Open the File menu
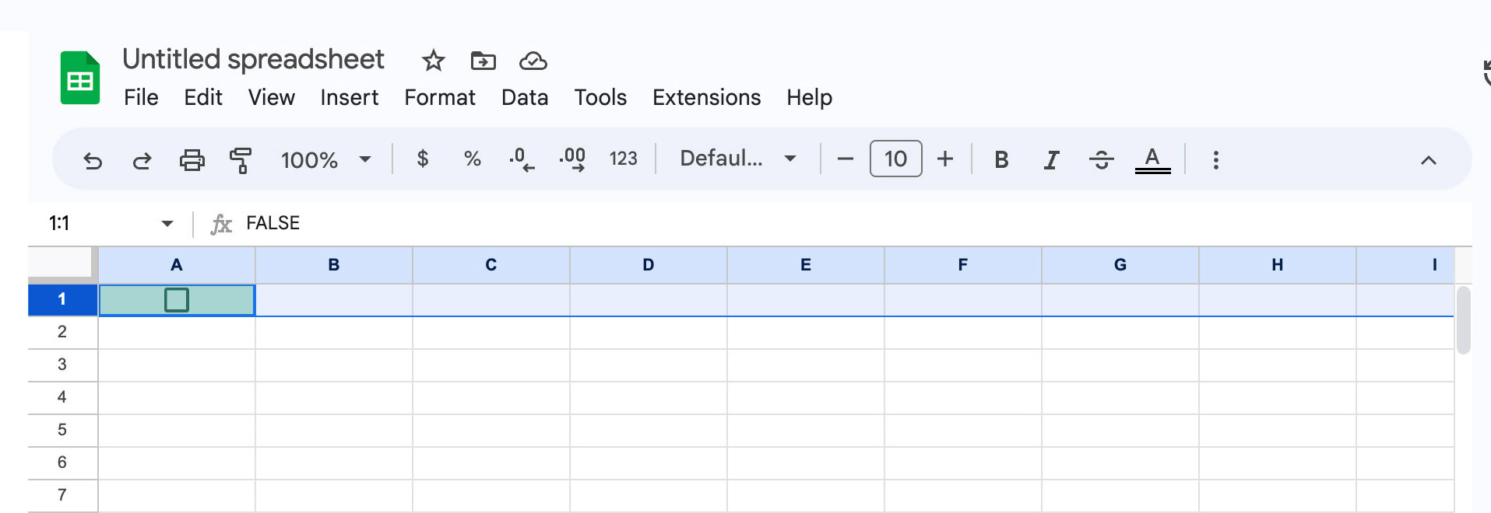 (141, 98)
